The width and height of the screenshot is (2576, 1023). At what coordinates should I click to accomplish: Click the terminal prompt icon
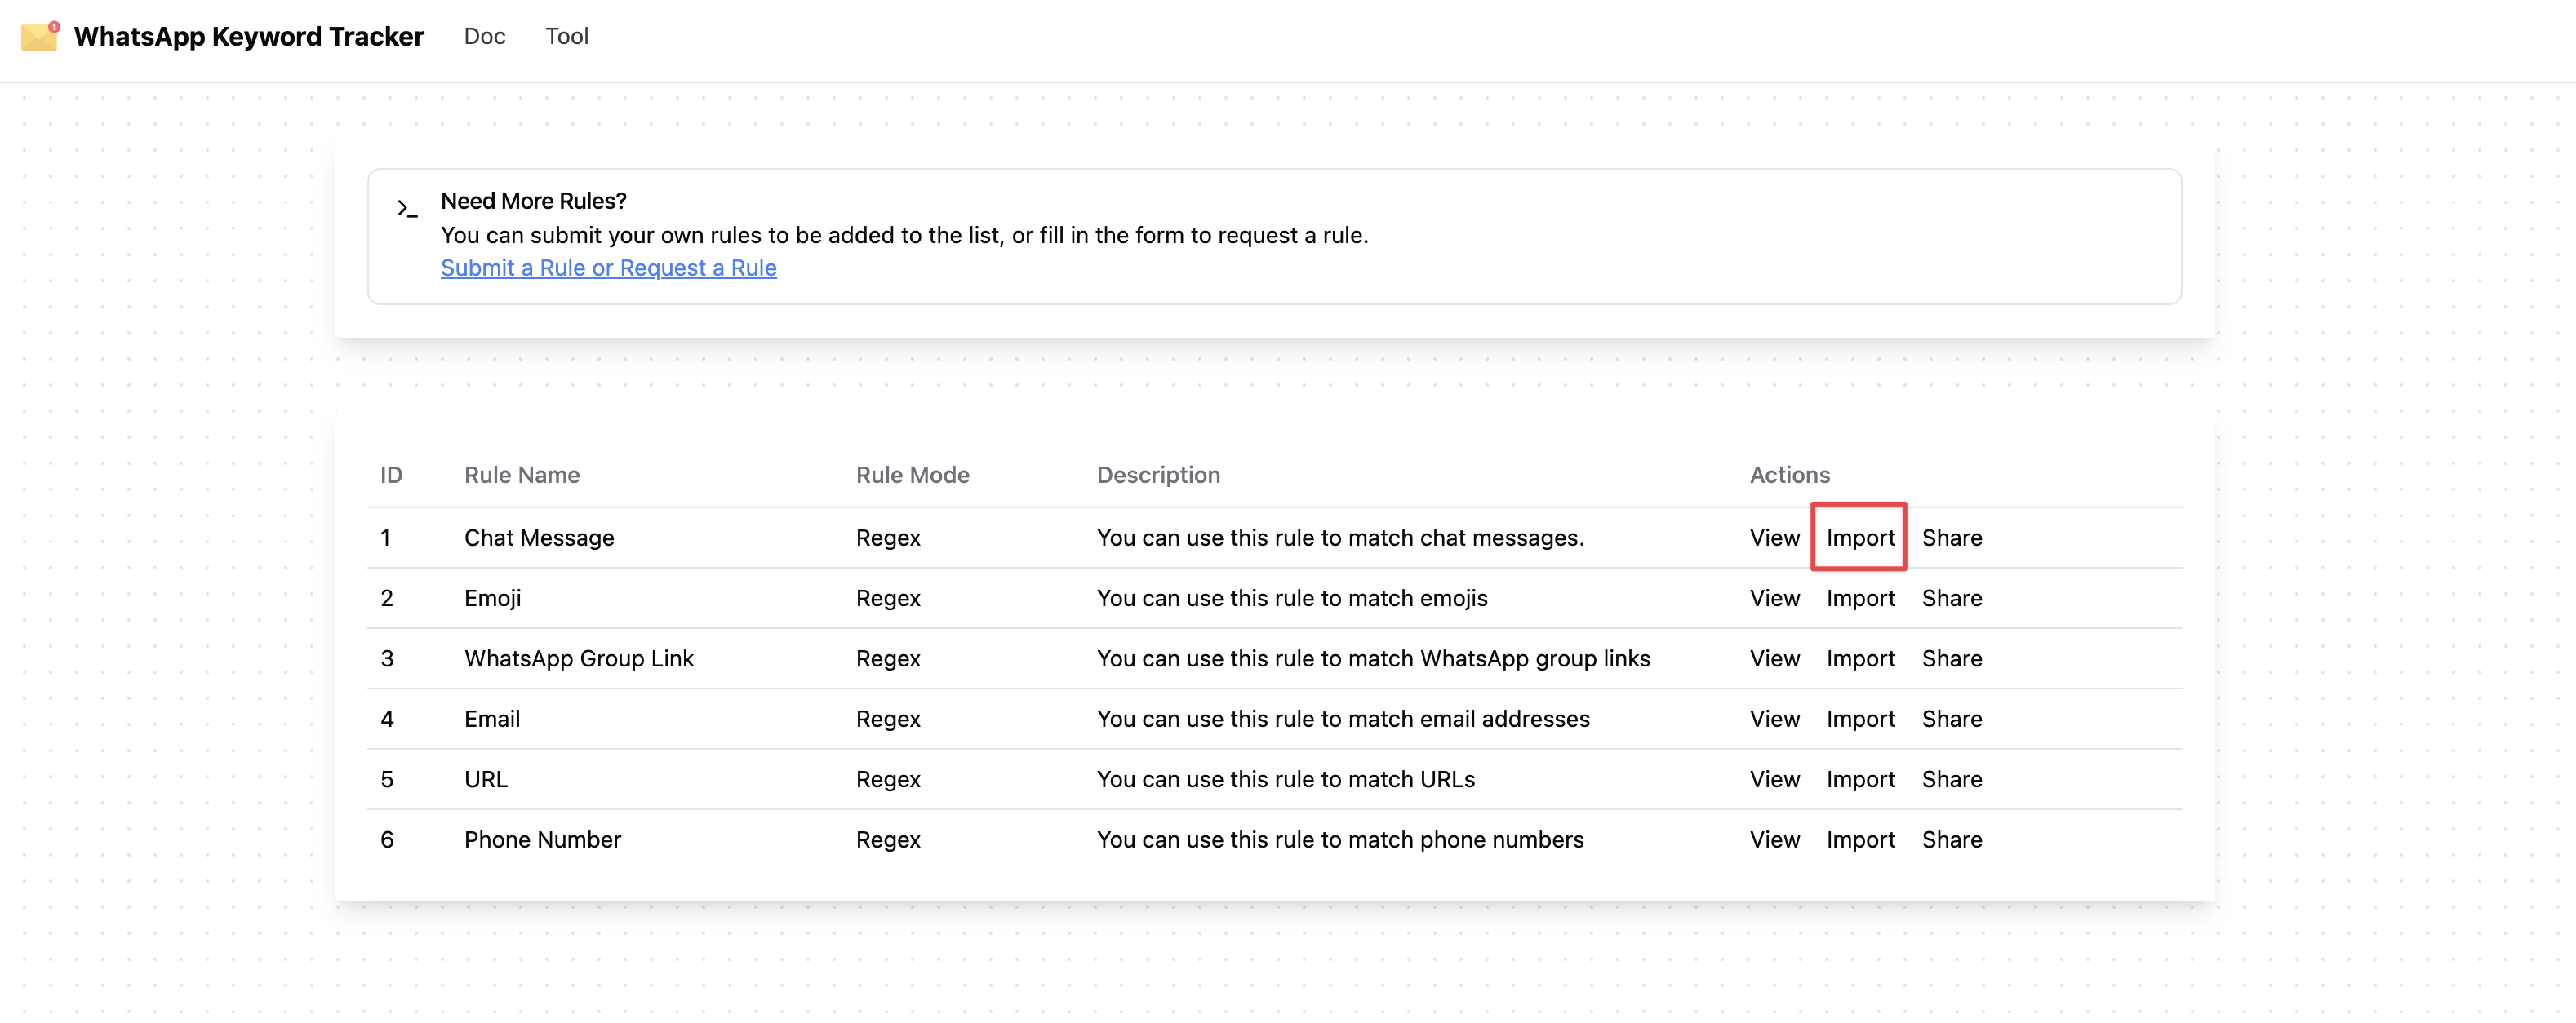click(x=407, y=208)
